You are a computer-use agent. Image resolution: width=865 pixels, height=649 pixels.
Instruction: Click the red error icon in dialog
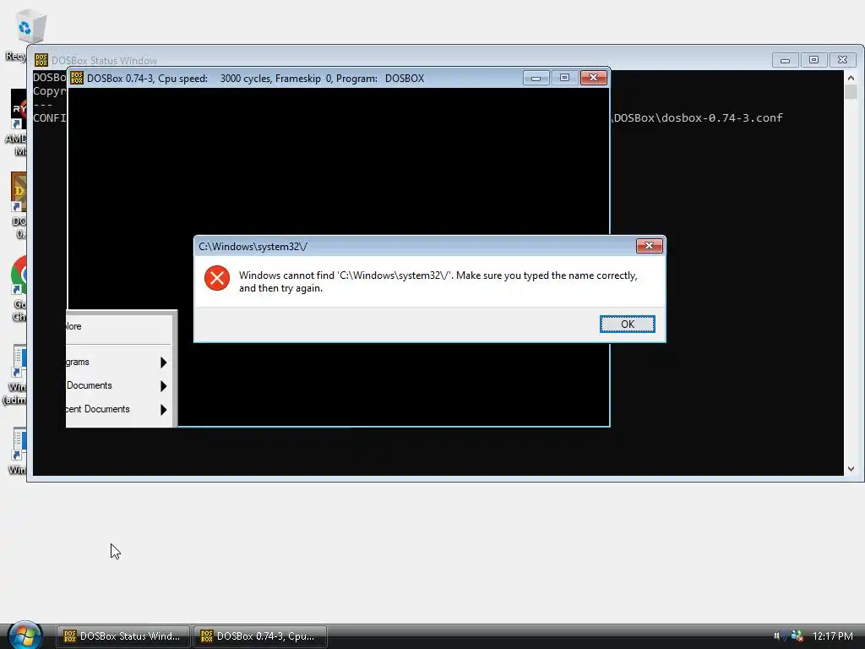pyautogui.click(x=217, y=277)
